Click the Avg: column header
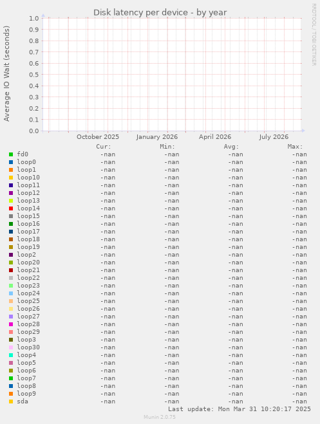The image size is (320, 424). click(x=231, y=147)
